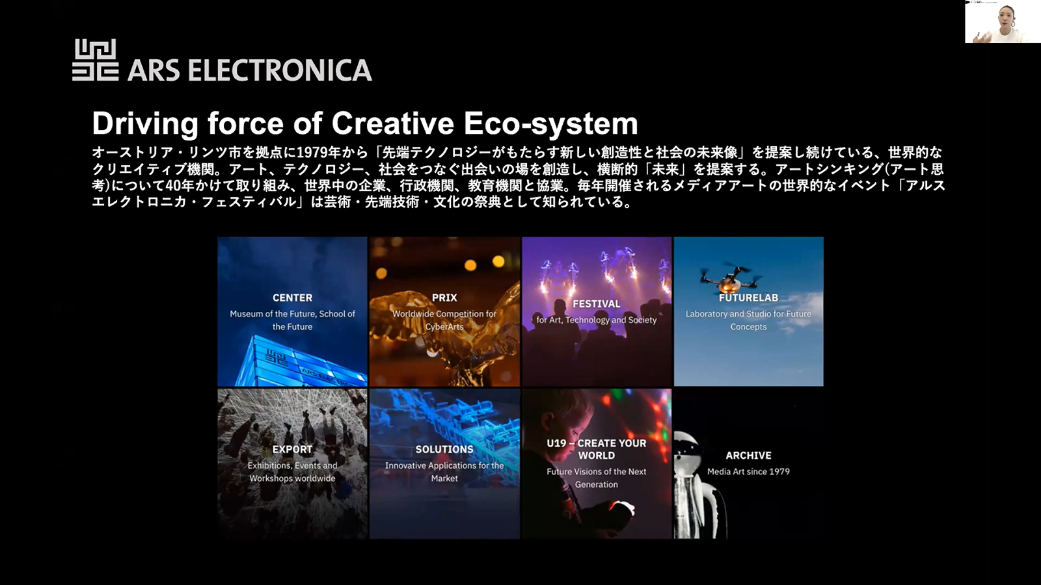Viewport: 1041px width, 585px height.
Task: Click the 'Driving force of Creative Eco-system' heading
Action: click(x=365, y=123)
